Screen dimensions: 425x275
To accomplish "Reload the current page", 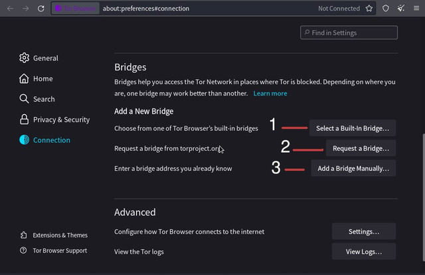I will click(x=41, y=9).
